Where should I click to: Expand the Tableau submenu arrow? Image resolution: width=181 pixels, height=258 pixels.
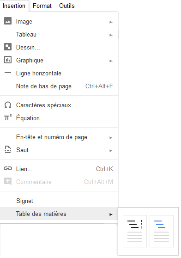111,35
